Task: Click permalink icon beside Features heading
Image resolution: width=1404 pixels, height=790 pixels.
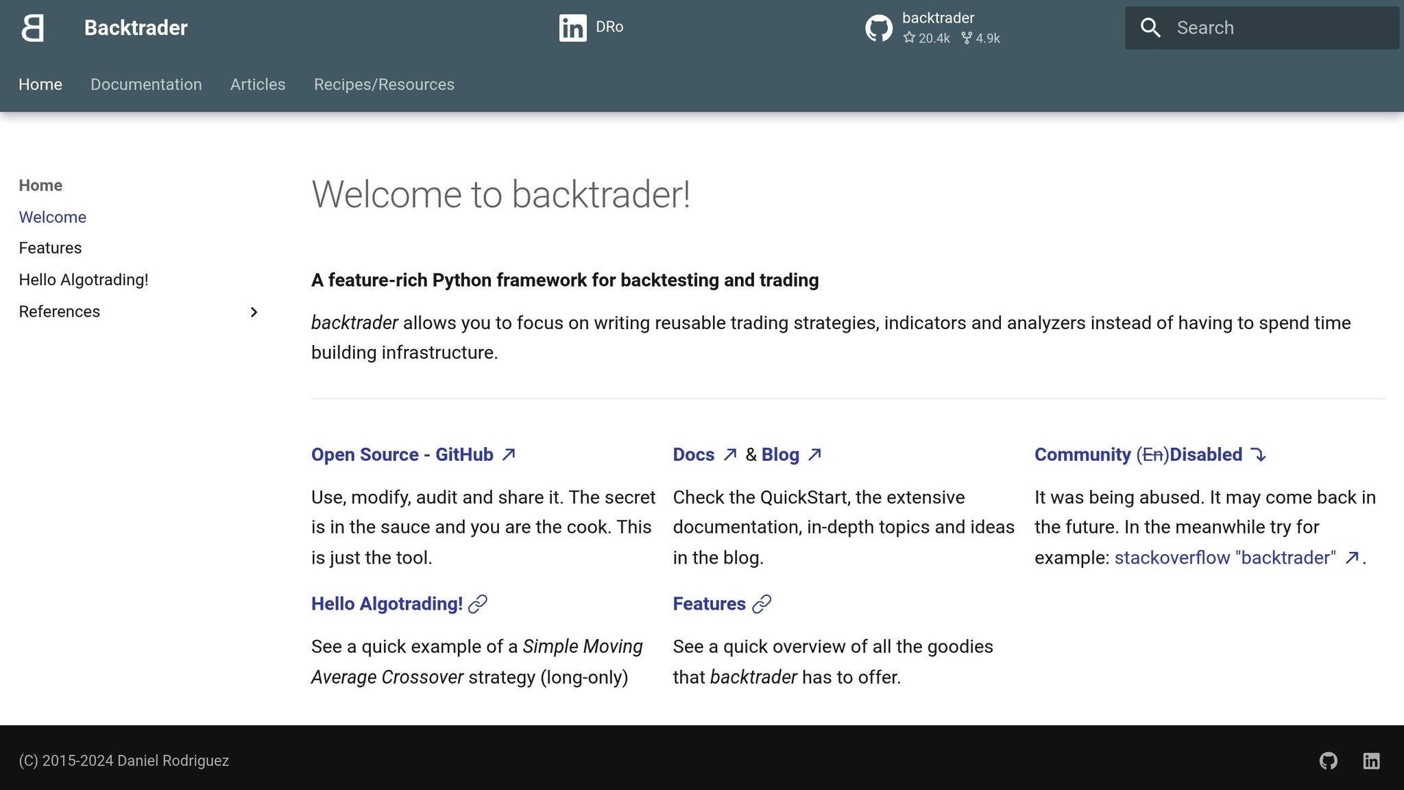Action: click(762, 604)
